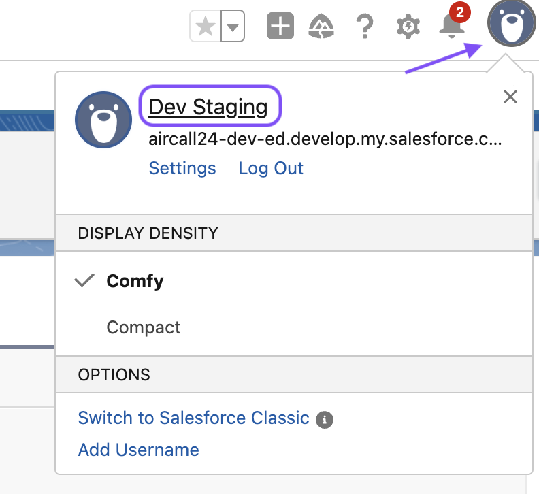Open the Dev Staging profile link
Screen dimensions: 539x494
tap(208, 107)
